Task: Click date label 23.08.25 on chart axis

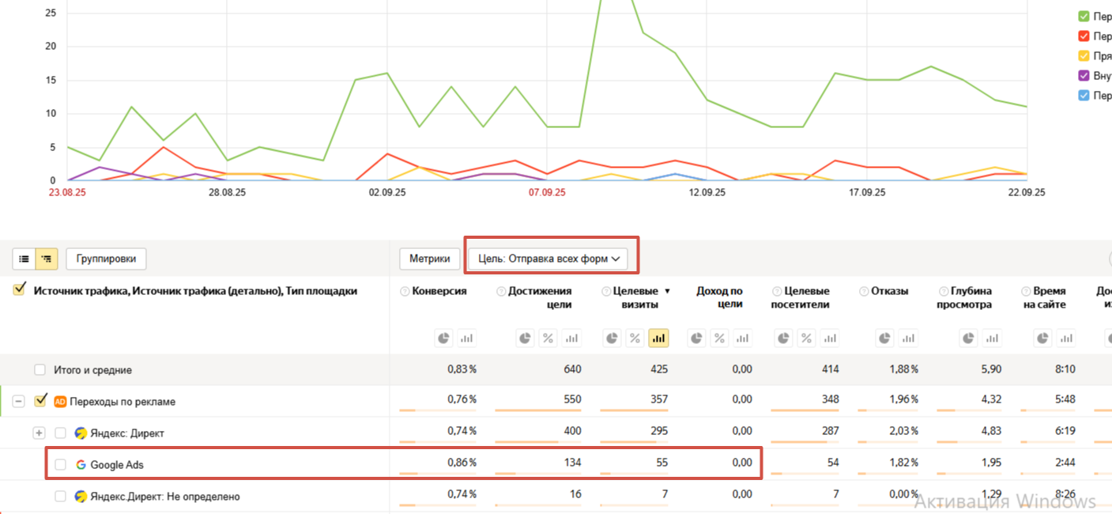Action: tap(67, 193)
